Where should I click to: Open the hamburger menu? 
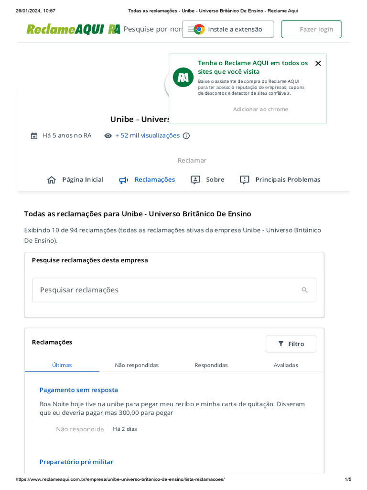point(191,29)
